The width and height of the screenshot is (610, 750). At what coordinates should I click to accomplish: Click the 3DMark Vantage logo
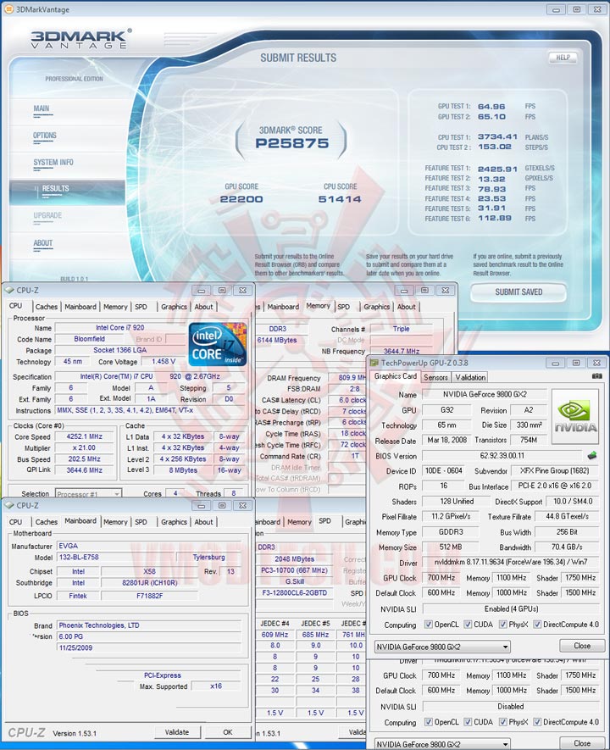pyautogui.click(x=80, y=39)
